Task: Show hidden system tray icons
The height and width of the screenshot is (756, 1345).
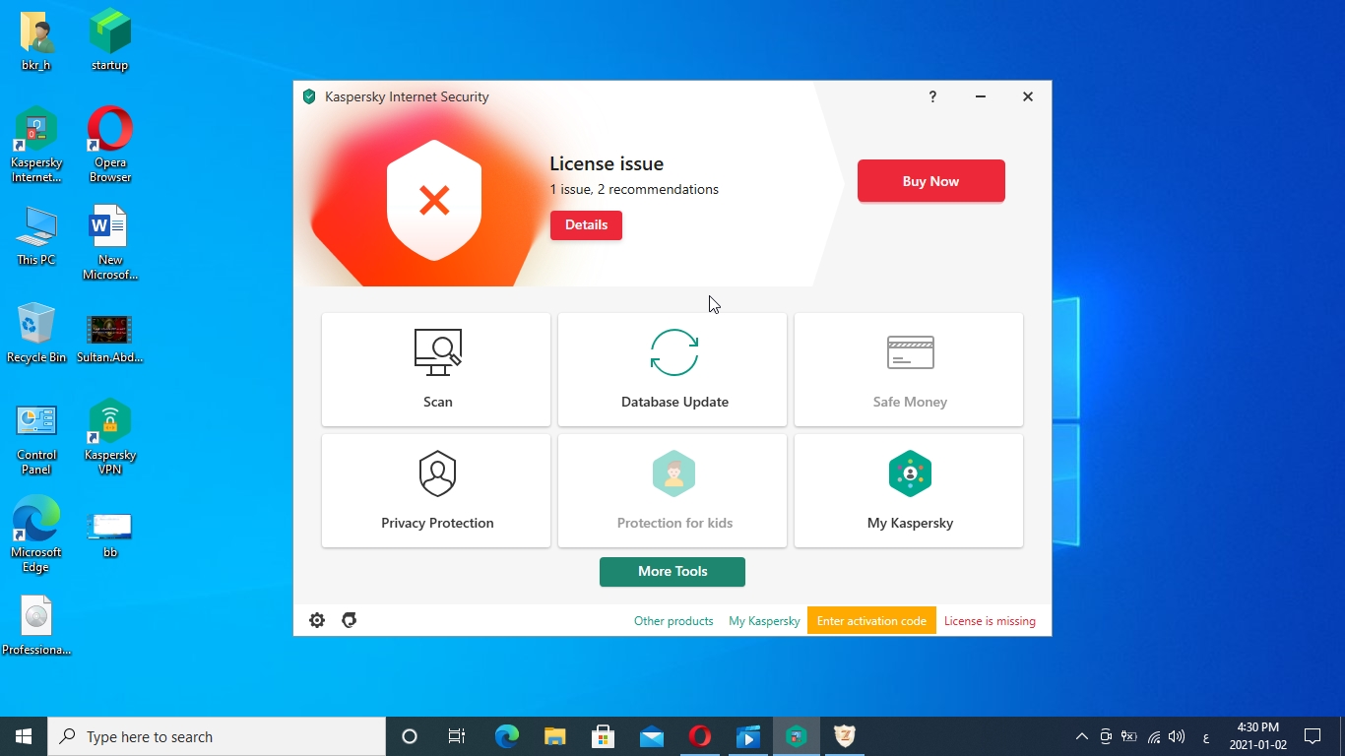Action: [1081, 736]
